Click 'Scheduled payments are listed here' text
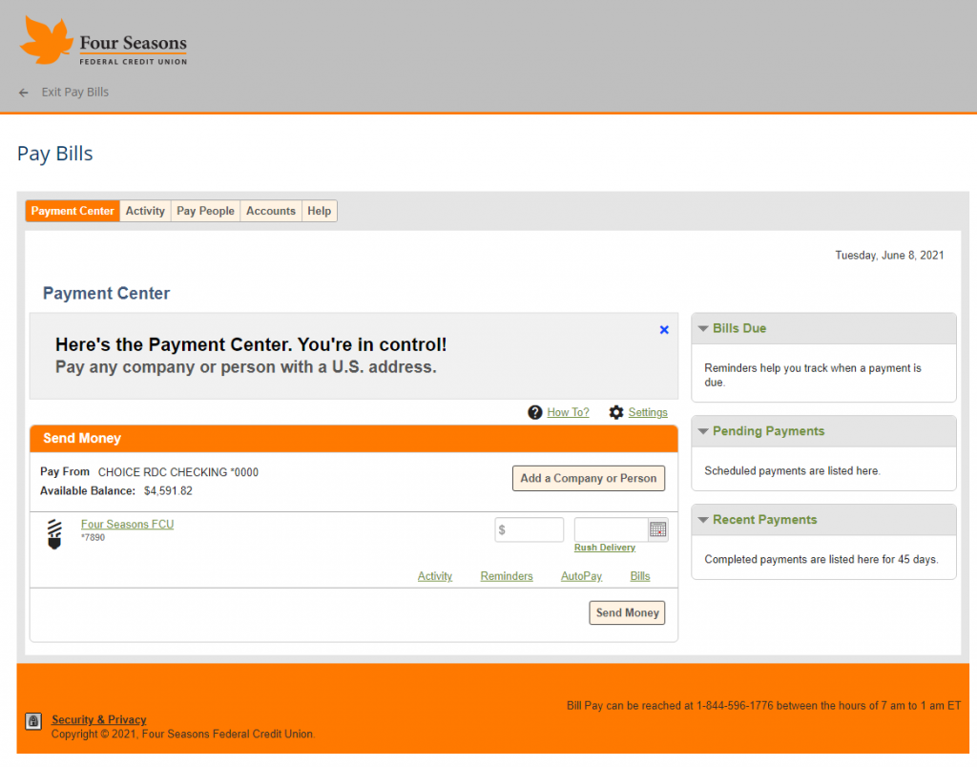977x767 pixels. [x=793, y=471]
